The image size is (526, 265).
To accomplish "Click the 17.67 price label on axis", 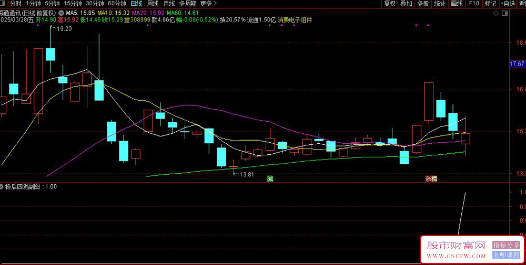I will click(517, 64).
